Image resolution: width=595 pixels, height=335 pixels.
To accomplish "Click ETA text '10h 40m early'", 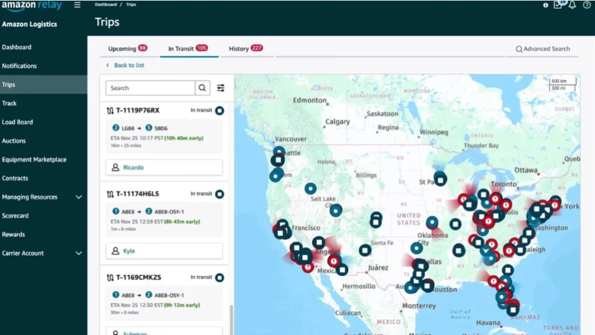I will coord(184,138).
